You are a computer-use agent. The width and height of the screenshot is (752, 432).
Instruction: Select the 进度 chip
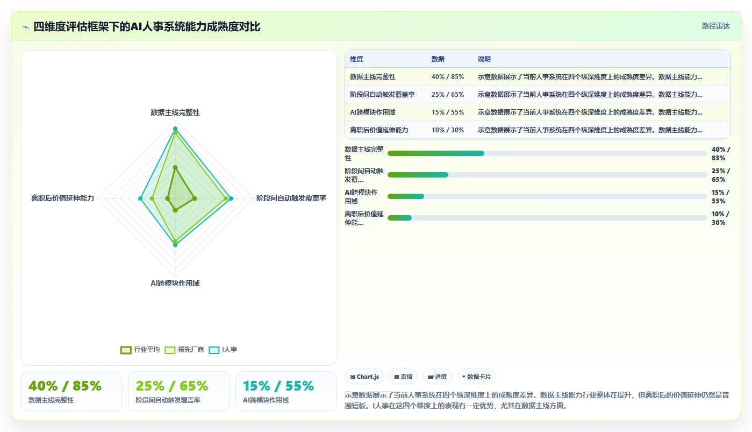click(438, 377)
